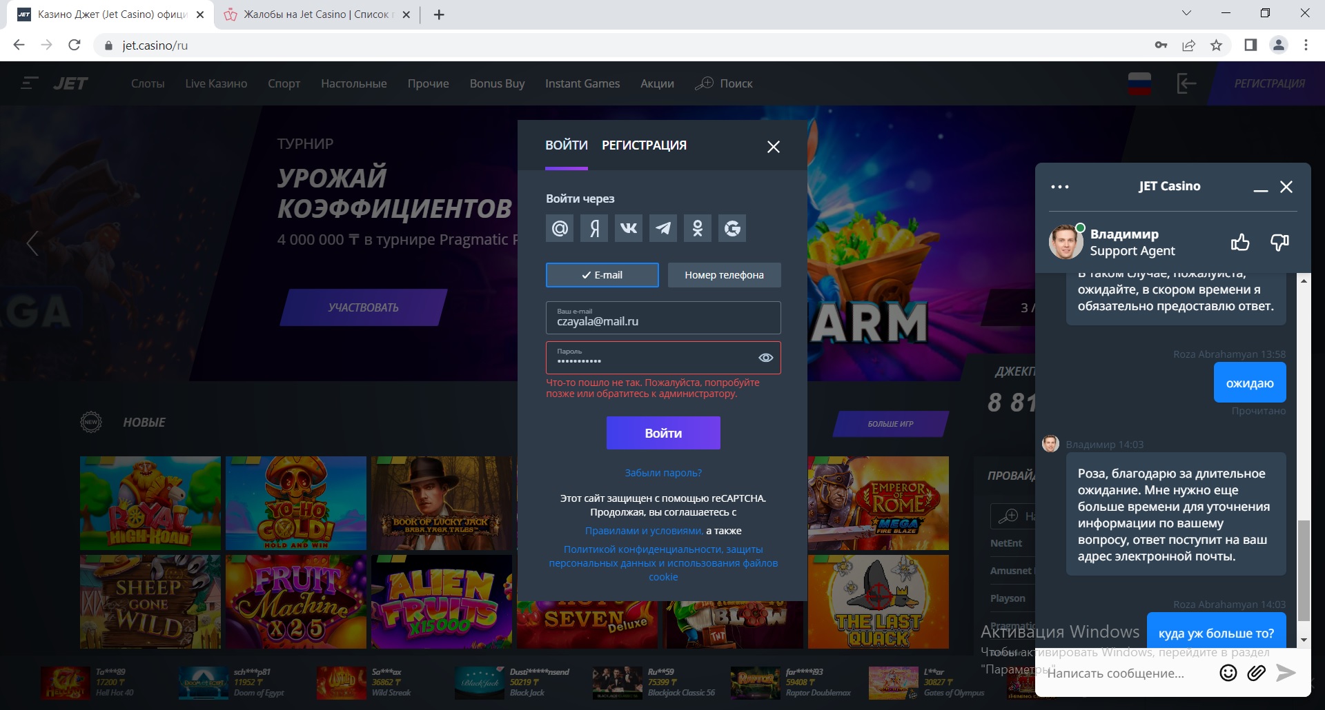This screenshot has width=1325, height=710.
Task: Log in via Telegram icon
Action: [x=663, y=228]
